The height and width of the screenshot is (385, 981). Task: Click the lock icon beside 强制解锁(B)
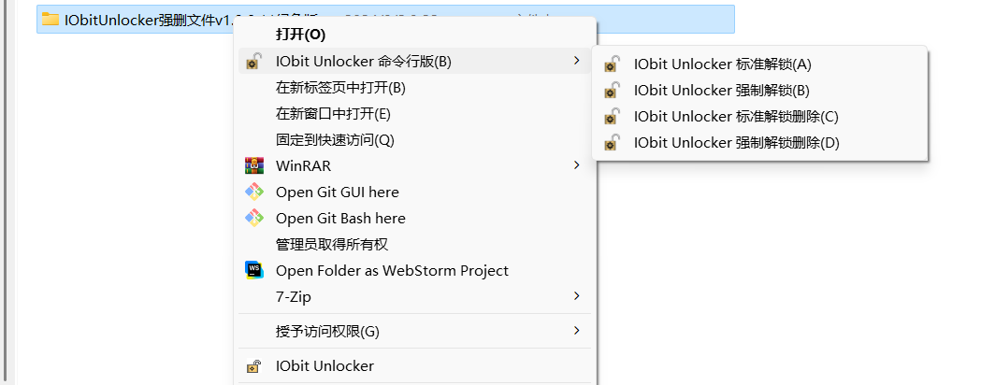[612, 91]
